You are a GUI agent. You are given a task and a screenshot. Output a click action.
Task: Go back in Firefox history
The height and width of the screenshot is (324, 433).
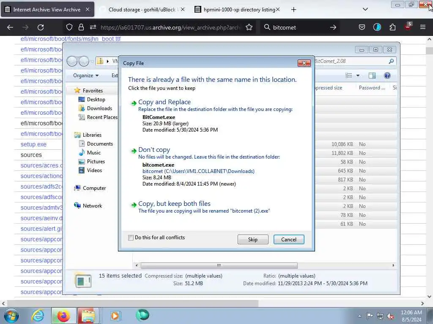(10, 27)
